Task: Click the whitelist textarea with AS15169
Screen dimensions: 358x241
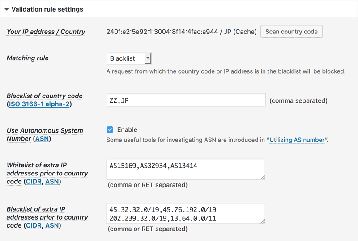Action: [x=186, y=169]
